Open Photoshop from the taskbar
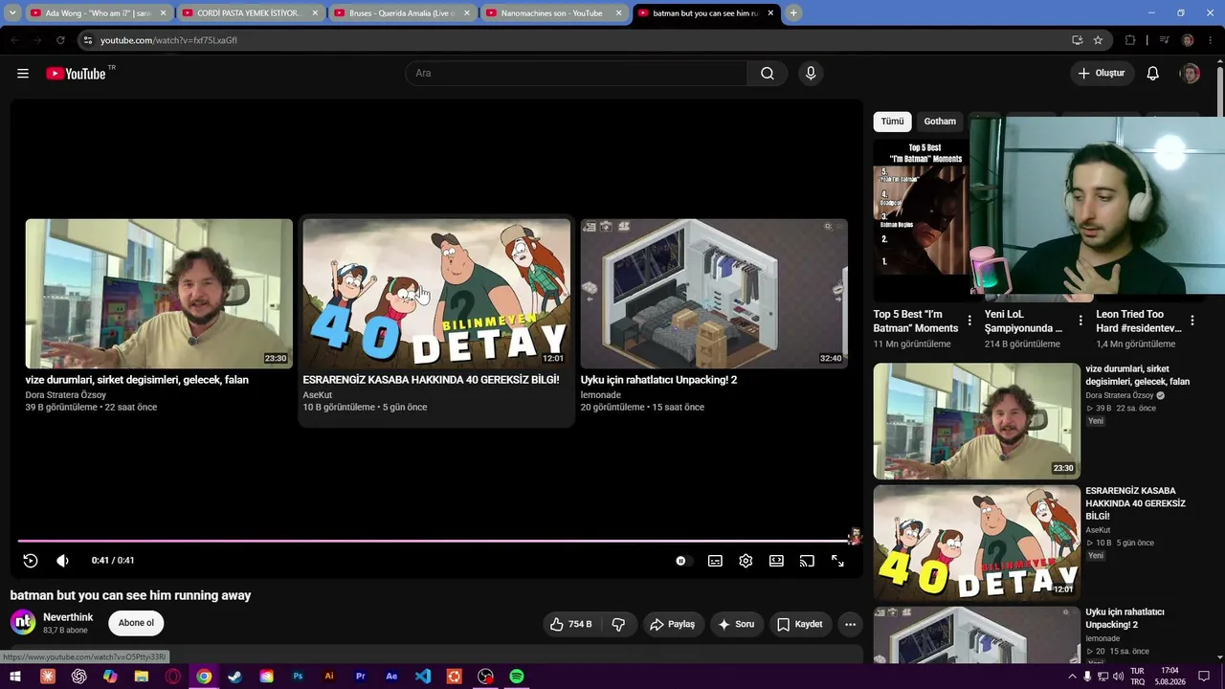 coord(298,677)
